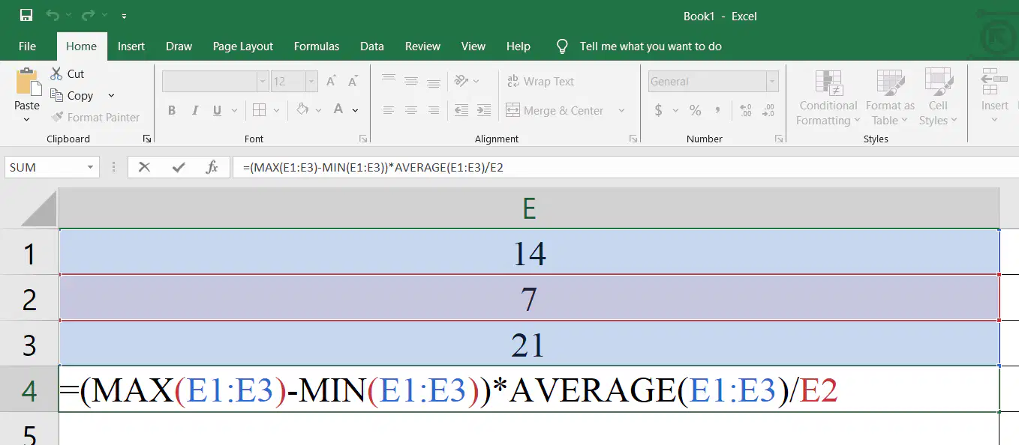
Task: Expand the underline style options
Action: point(233,110)
